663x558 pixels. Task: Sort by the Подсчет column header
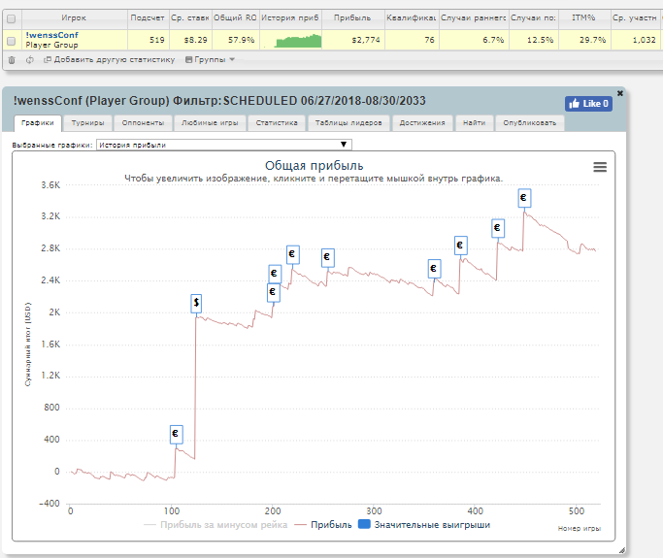click(148, 18)
